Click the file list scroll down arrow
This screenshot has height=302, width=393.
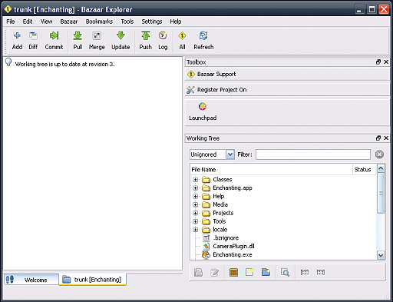tap(381, 255)
